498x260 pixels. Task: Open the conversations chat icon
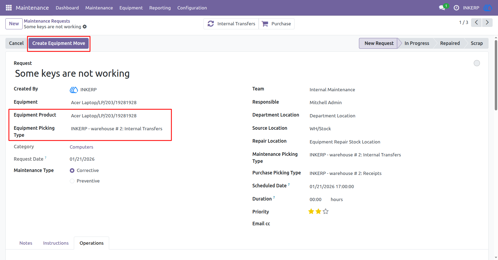442,8
